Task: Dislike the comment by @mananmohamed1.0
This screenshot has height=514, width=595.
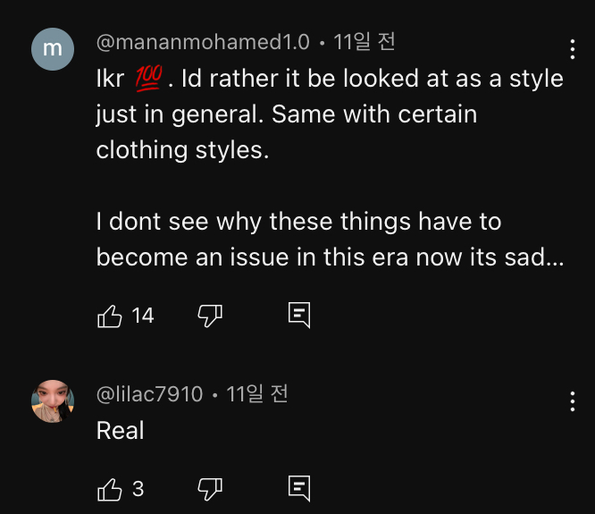Action: (209, 316)
